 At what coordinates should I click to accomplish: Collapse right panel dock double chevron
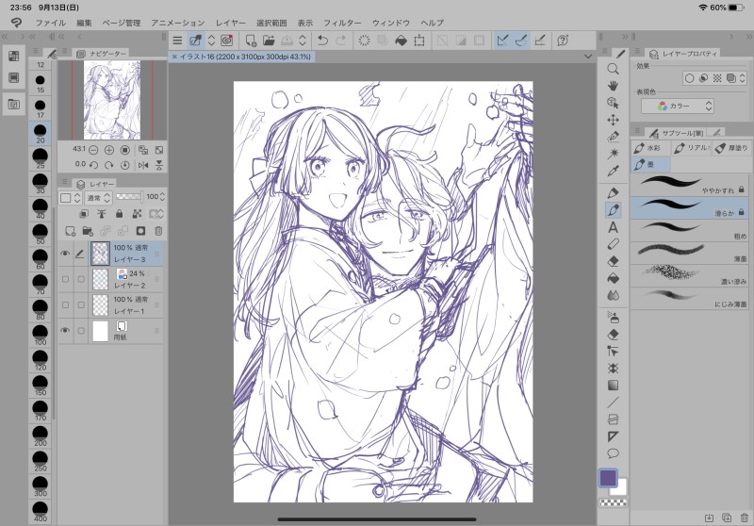pyautogui.click(x=749, y=37)
